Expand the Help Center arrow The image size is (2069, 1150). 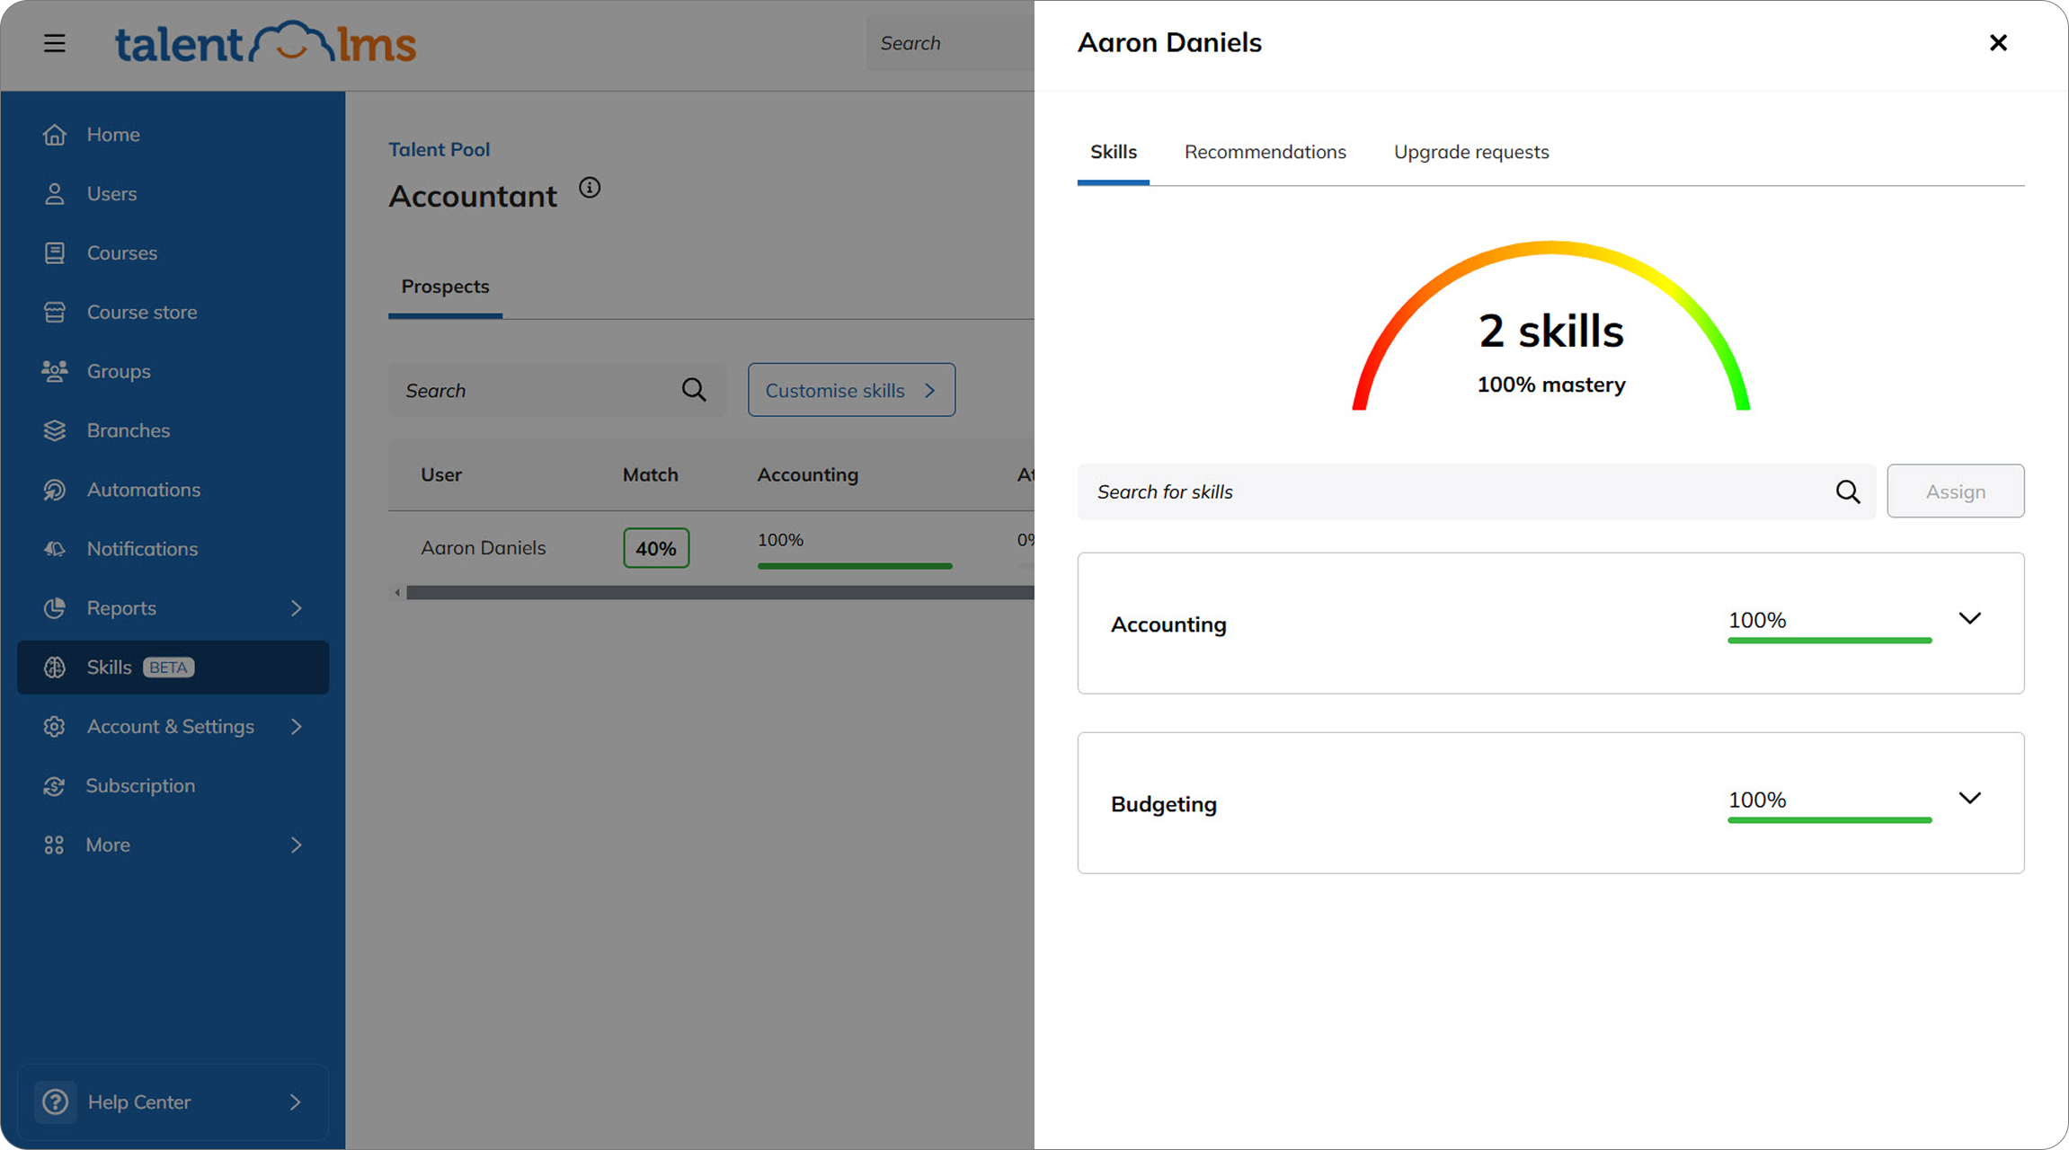(x=296, y=1102)
